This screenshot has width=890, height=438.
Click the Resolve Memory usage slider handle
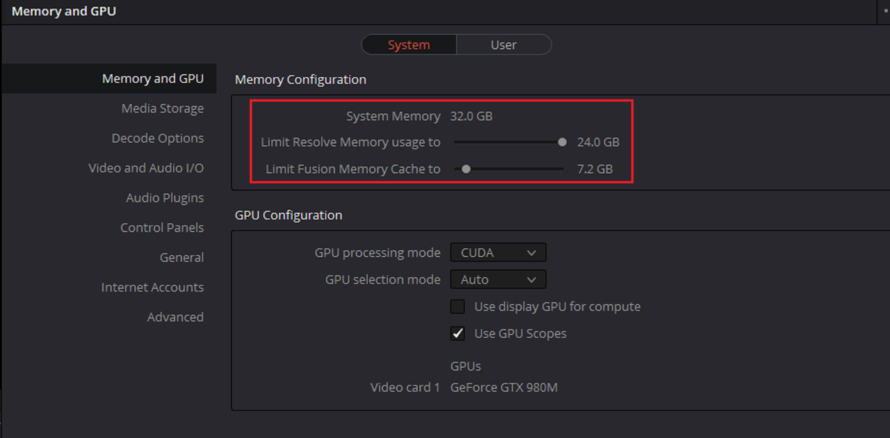(562, 142)
